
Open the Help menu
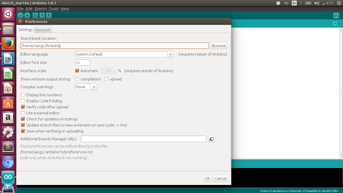coord(65,9)
